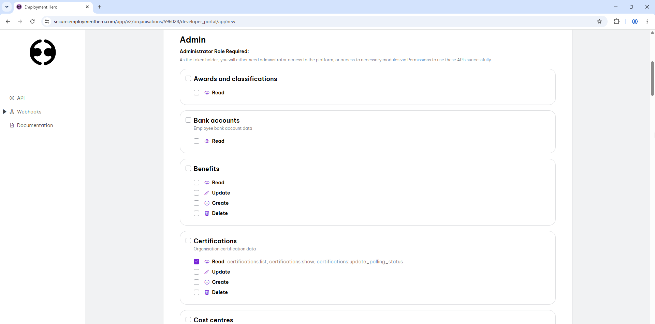
Task: Click plus icon beside Benefits Create
Action: pos(207,203)
